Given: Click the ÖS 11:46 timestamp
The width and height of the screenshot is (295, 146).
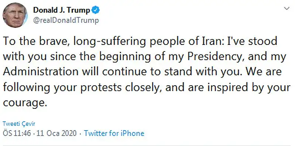Looking at the screenshot, I should click(17, 133).
